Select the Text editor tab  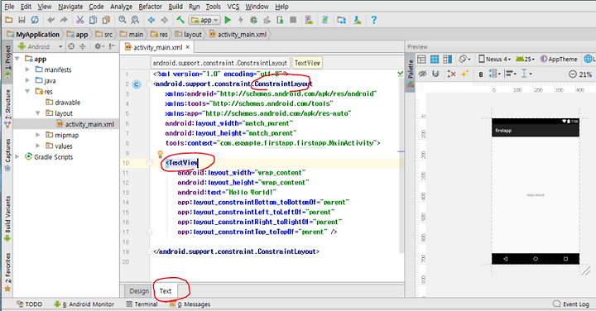point(166,291)
